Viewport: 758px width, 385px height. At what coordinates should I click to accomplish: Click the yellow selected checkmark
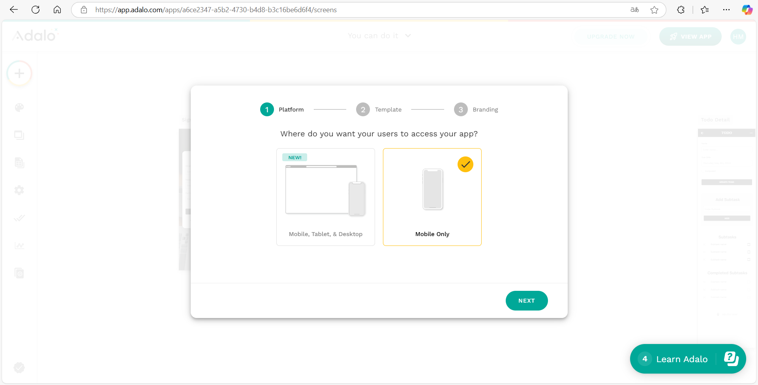tap(465, 164)
